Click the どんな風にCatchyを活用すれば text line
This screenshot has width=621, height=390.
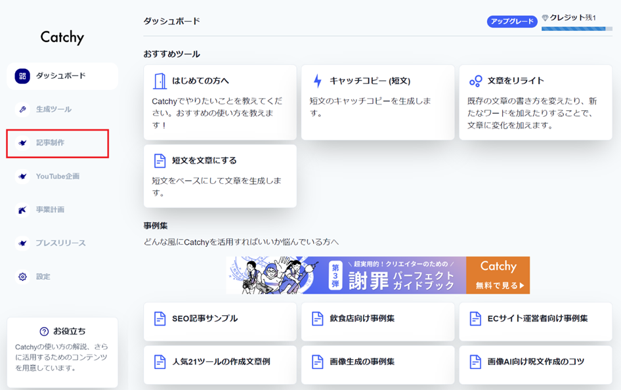coord(241,242)
